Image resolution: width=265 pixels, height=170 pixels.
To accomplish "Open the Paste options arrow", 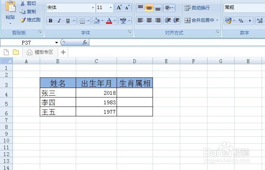I will coord(10,23).
